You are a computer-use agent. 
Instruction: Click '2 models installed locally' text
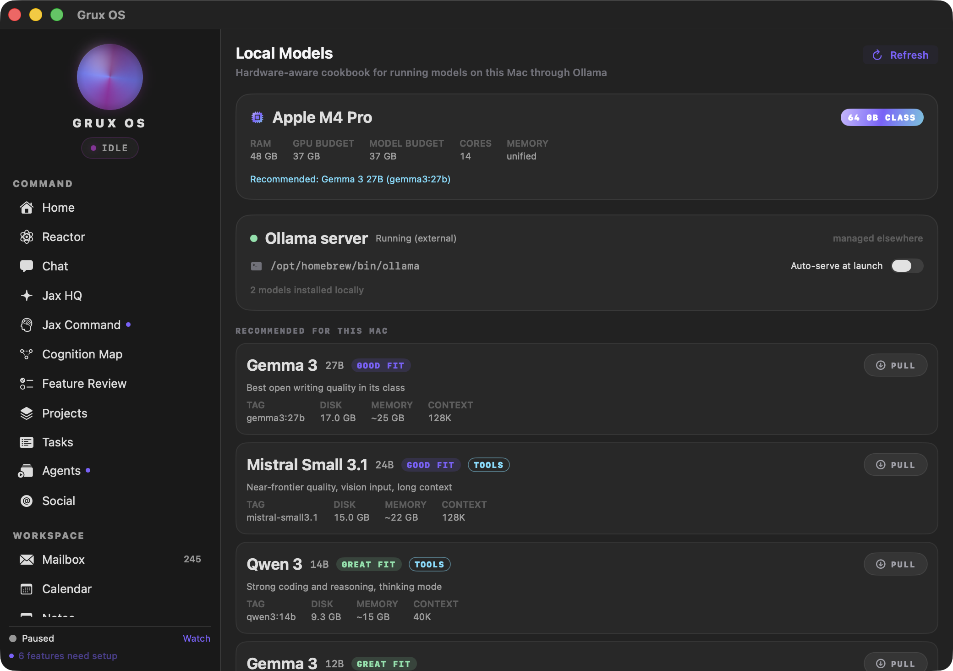point(307,290)
